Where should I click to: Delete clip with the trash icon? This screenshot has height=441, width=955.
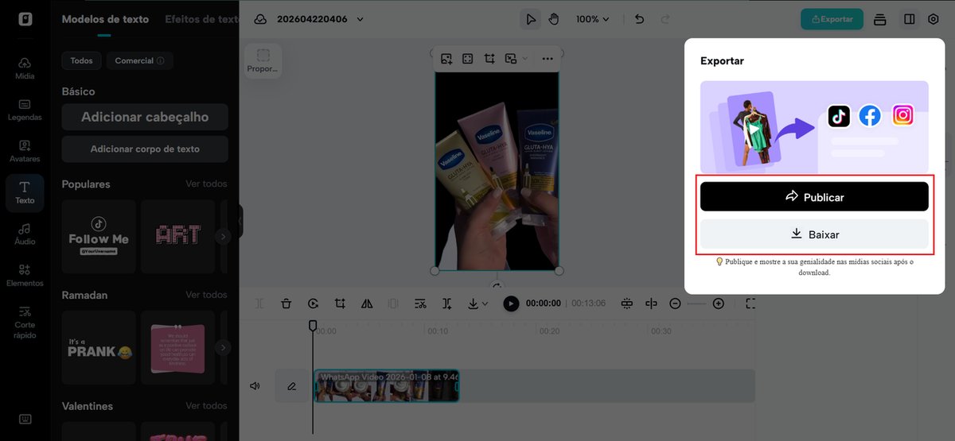pyautogui.click(x=286, y=304)
